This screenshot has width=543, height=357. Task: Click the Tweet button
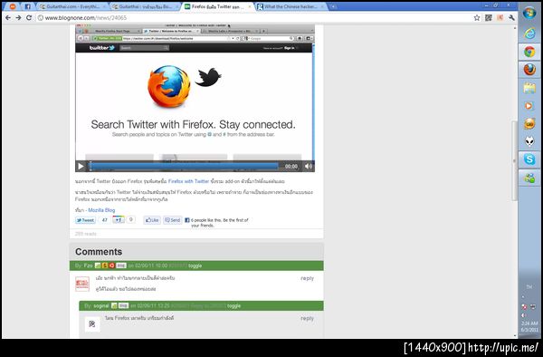(x=85, y=220)
